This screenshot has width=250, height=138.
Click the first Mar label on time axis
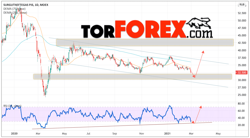point(38,134)
